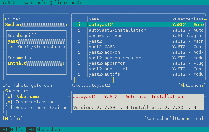Viewport: 209px width, 132px height.
Task: Click the scrollbar under Suchen in options
Action: 27,113
